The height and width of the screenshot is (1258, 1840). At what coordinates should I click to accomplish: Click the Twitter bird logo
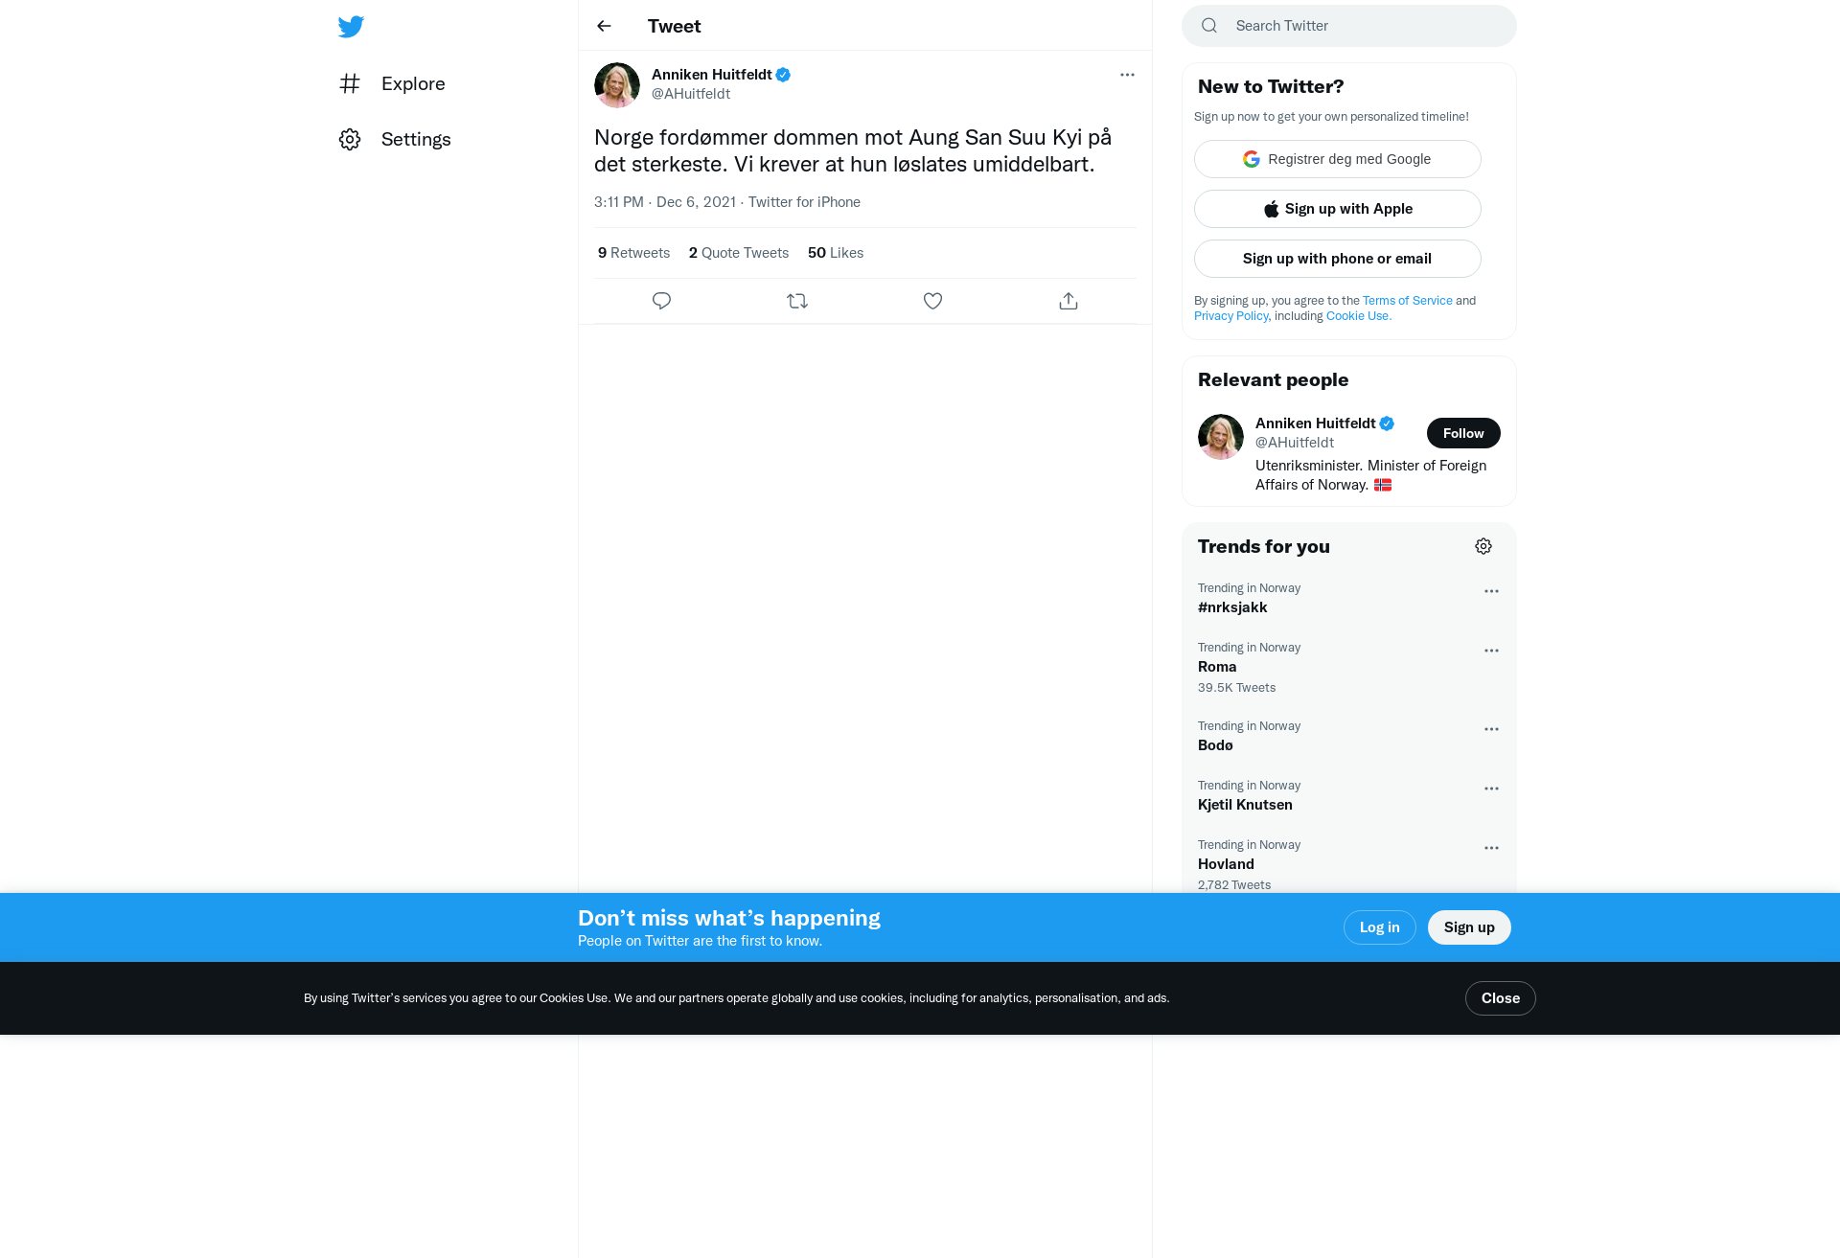(x=351, y=26)
